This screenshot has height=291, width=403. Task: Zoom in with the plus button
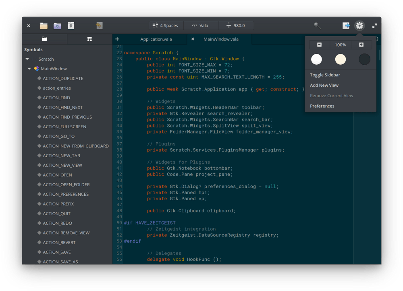[x=361, y=45]
